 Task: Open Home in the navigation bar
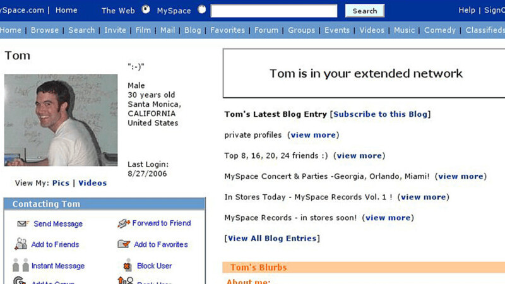pyautogui.click(x=11, y=30)
